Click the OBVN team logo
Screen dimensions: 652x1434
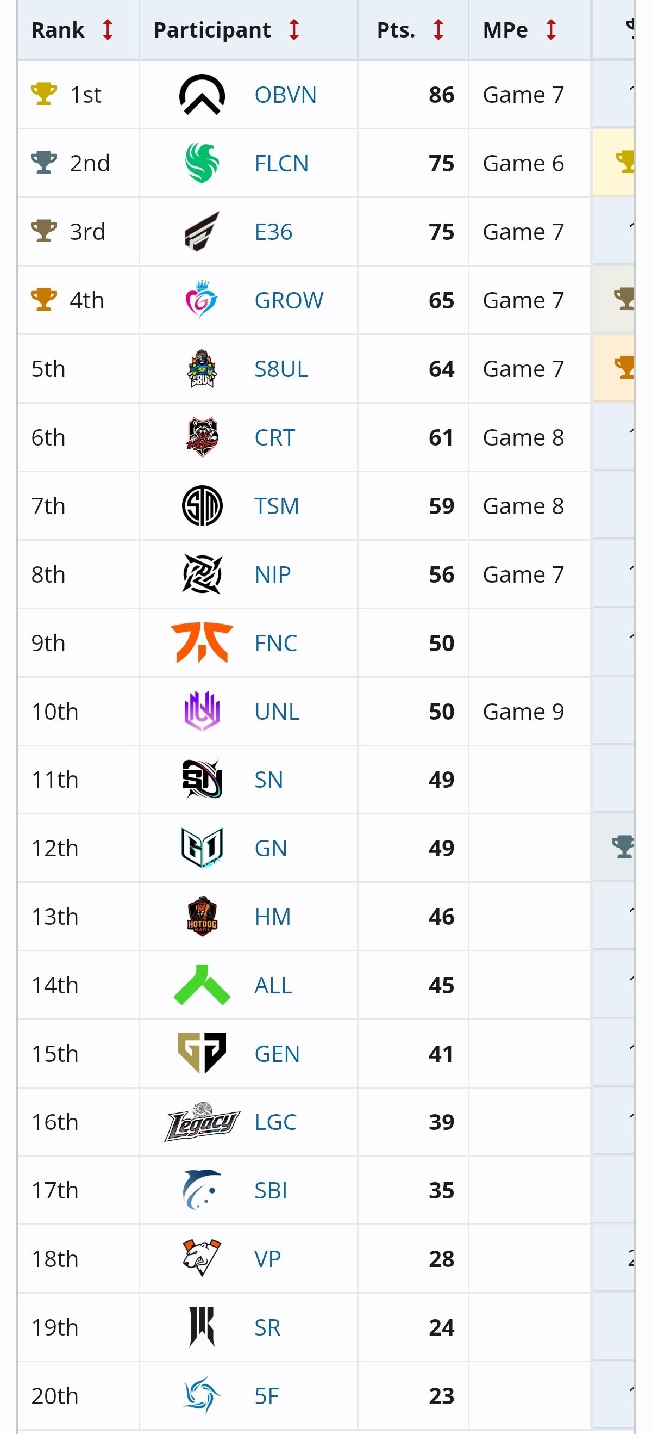coord(202,95)
